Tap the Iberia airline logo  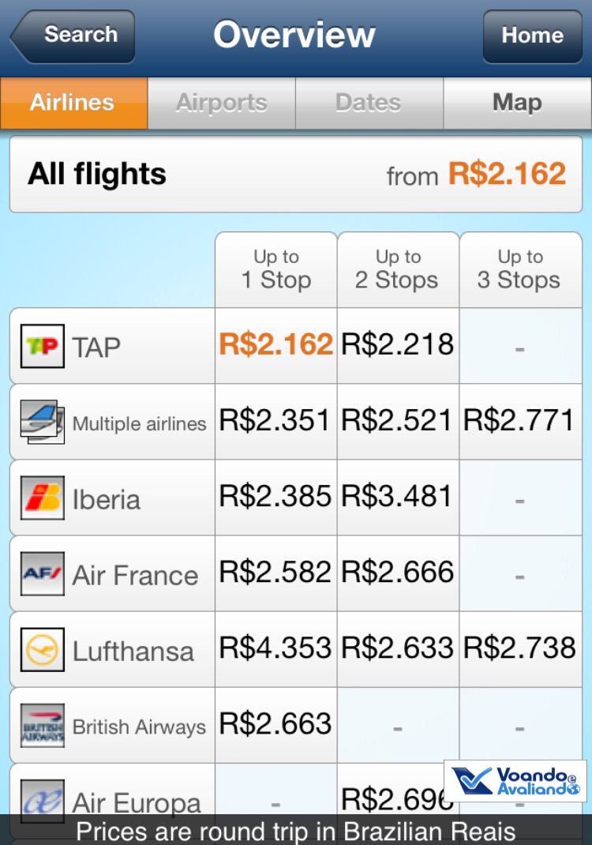[43, 498]
